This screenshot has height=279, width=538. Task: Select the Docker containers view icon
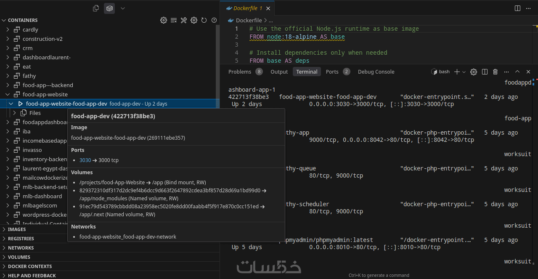coord(109,8)
